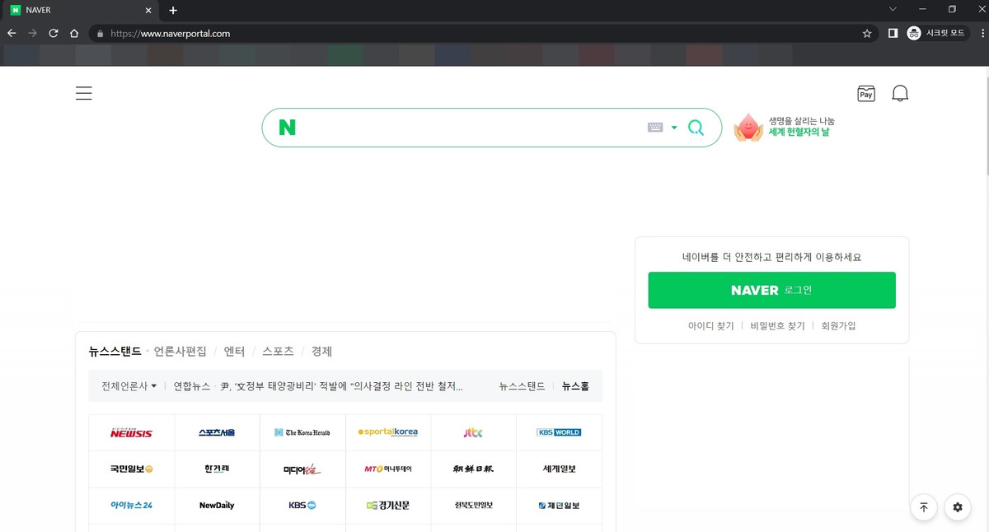Click the 비밀번호 찾기 link
The height and width of the screenshot is (532, 989).
pos(777,326)
